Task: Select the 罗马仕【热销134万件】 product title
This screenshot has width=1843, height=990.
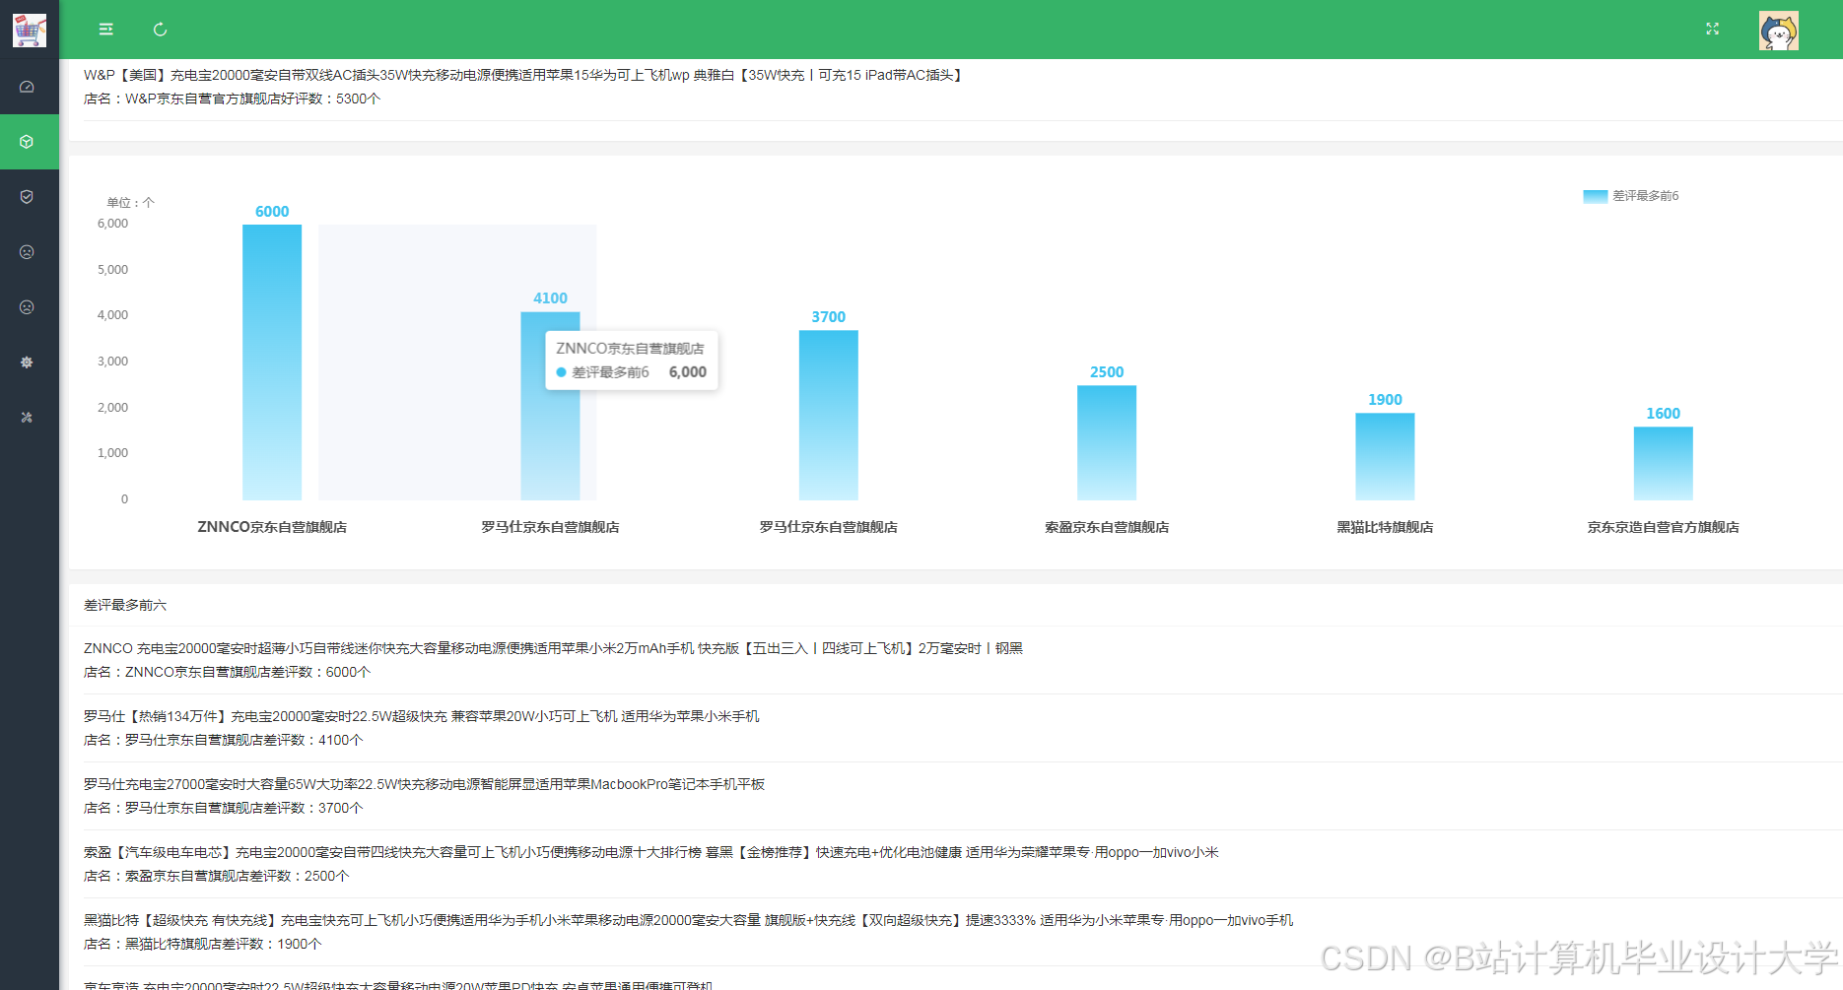Action: coord(422,716)
